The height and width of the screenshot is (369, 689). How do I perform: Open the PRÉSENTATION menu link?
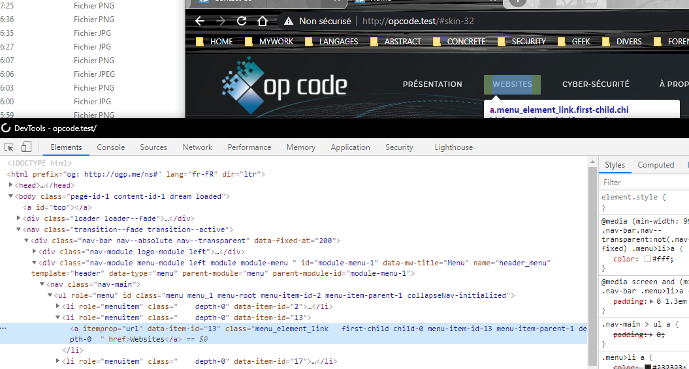(432, 84)
